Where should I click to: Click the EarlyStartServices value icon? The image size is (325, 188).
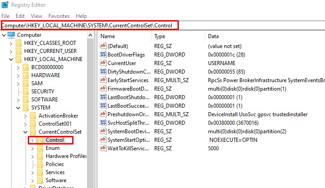click(103, 80)
